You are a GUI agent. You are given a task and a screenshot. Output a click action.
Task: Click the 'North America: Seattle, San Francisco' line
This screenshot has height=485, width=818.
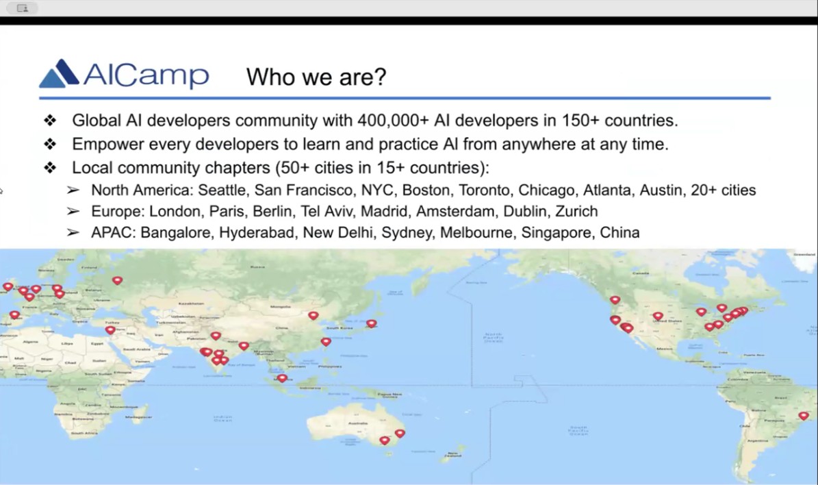tap(423, 190)
